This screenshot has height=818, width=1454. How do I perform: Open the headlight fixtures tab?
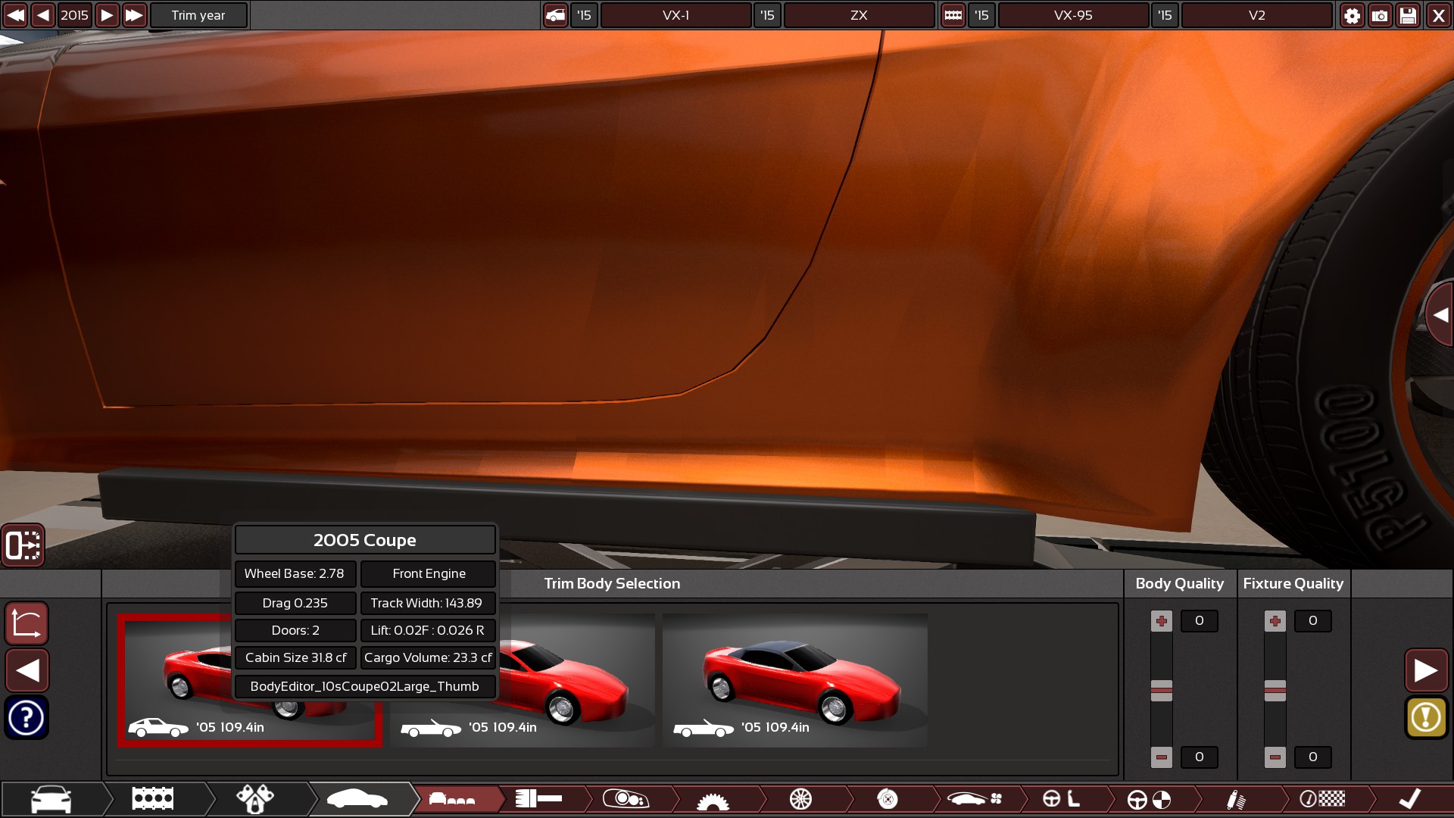626,799
